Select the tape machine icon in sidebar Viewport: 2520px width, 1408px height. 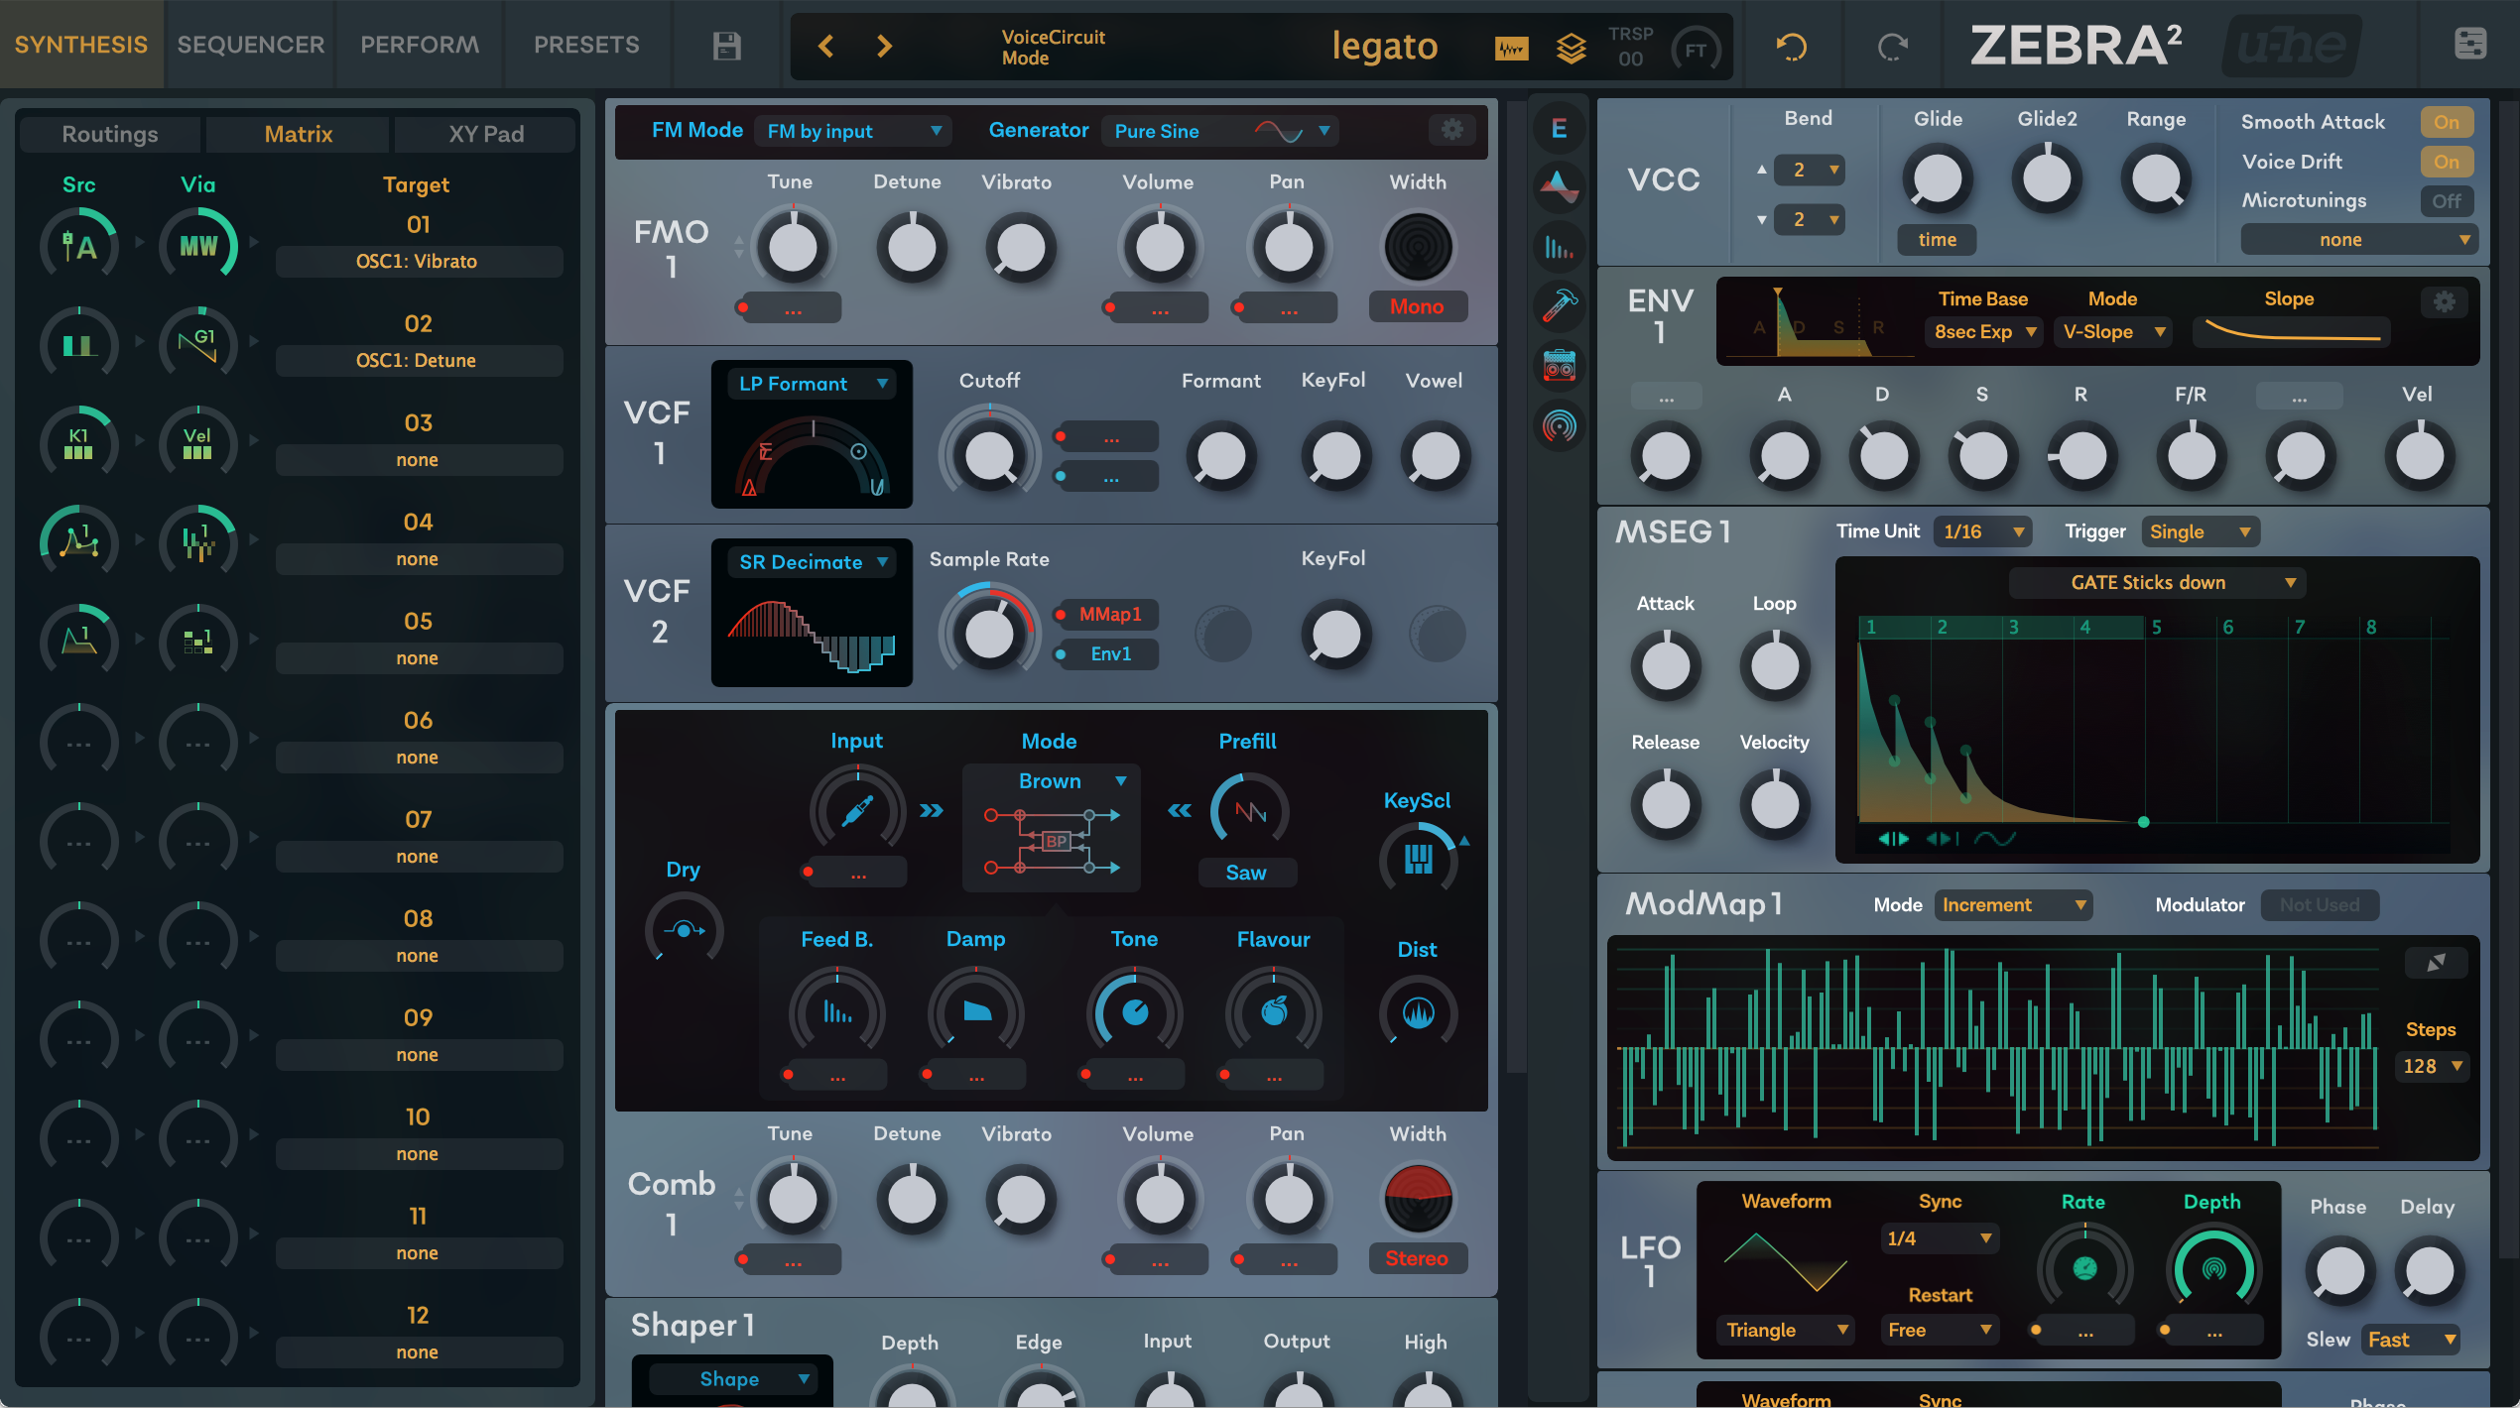click(1560, 366)
